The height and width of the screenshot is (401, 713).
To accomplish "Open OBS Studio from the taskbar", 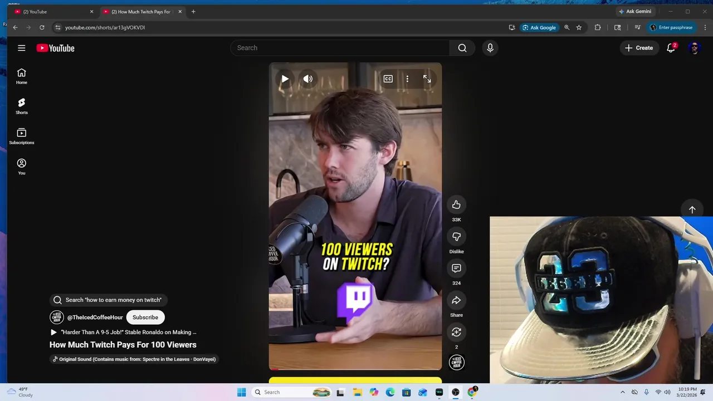I will pyautogui.click(x=456, y=392).
